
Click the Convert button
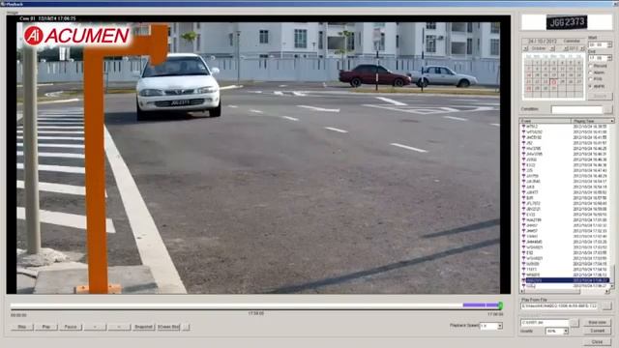(598, 331)
